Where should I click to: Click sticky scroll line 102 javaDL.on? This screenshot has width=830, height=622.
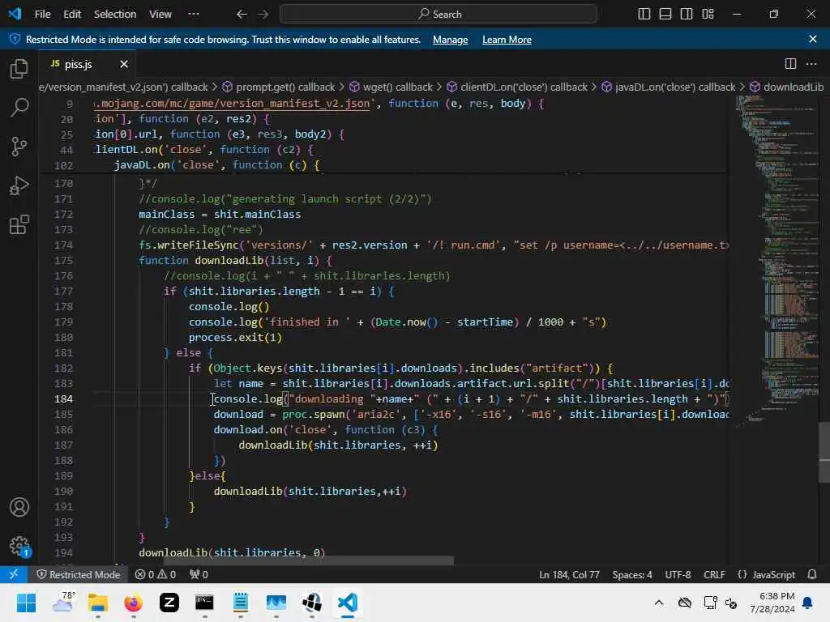pyautogui.click(x=217, y=165)
